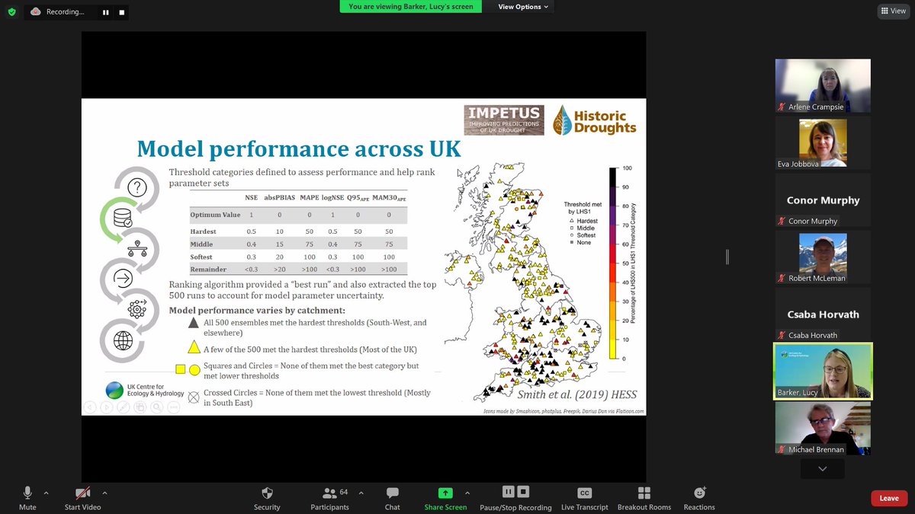Screen dimensions: 915x514
Task: Pause the recording from the Recording widget
Action: coord(104,11)
